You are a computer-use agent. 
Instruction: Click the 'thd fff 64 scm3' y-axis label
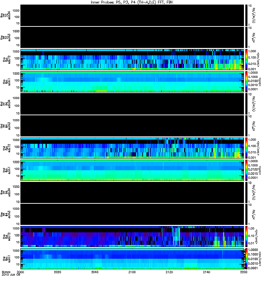pos(6,126)
